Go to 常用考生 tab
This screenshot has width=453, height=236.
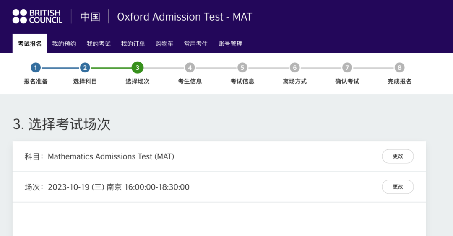[196, 44]
